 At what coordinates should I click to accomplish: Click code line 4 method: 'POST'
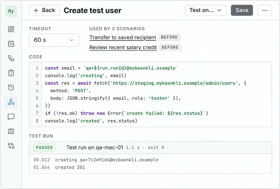(x=70, y=91)
